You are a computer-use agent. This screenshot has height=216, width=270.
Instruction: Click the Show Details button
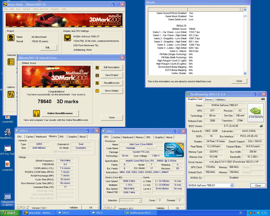tap(112, 91)
